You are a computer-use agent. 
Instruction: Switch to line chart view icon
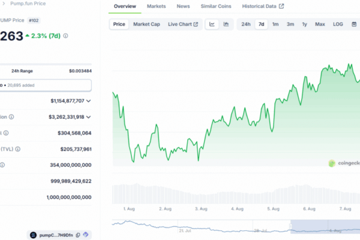click(212, 24)
